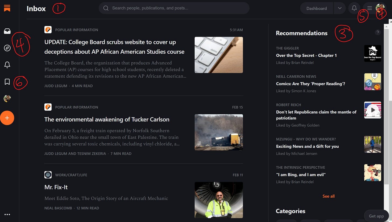Click the orange Substack logo bookmark
Screen dimensions: 392x222
click(x=7, y=8)
